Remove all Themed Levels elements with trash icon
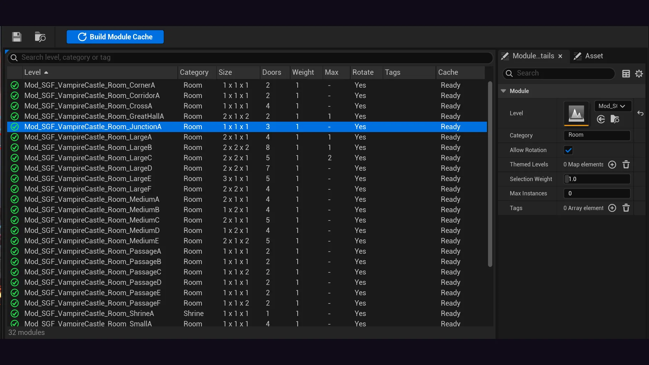The height and width of the screenshot is (365, 649). pos(626,165)
